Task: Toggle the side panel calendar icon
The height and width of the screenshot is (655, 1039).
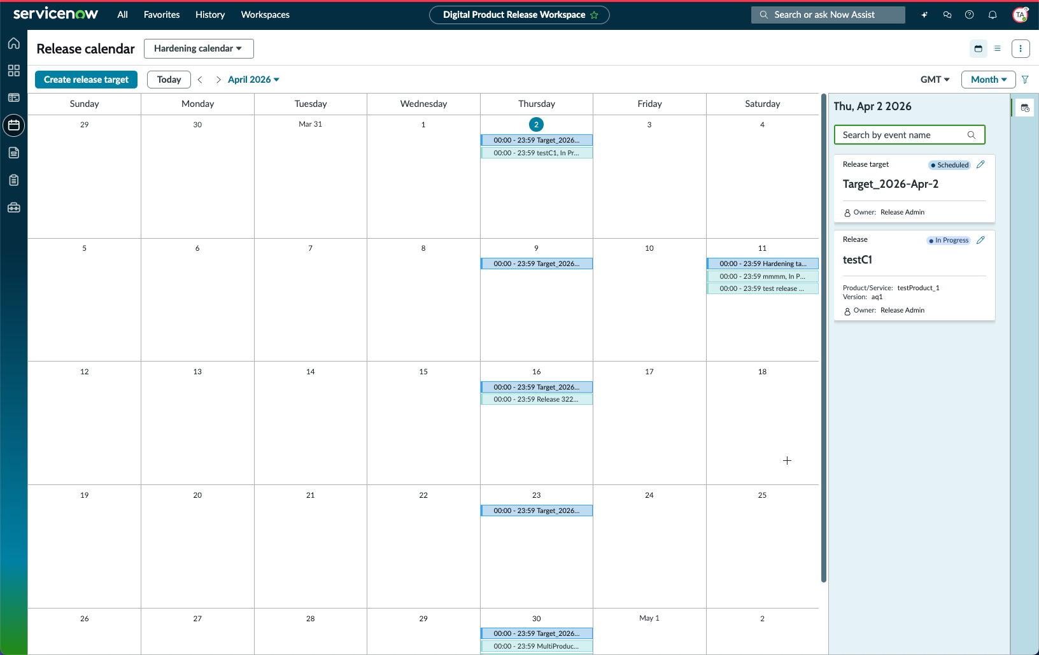Action: pyautogui.click(x=1025, y=108)
